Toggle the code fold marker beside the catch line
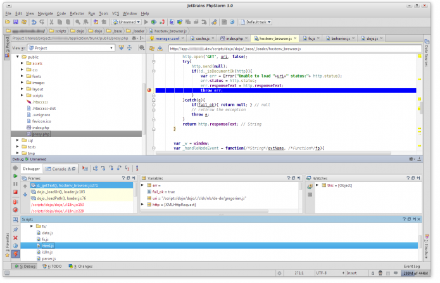This screenshot has width=440, height=283. [x=153, y=100]
